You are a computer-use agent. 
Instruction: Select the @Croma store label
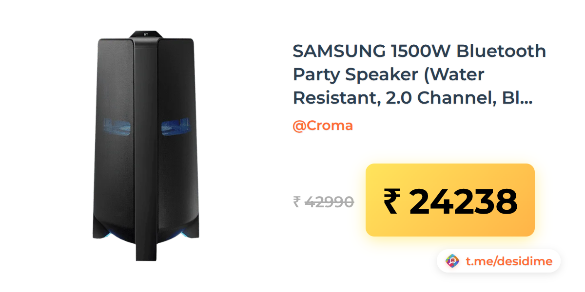(x=323, y=126)
